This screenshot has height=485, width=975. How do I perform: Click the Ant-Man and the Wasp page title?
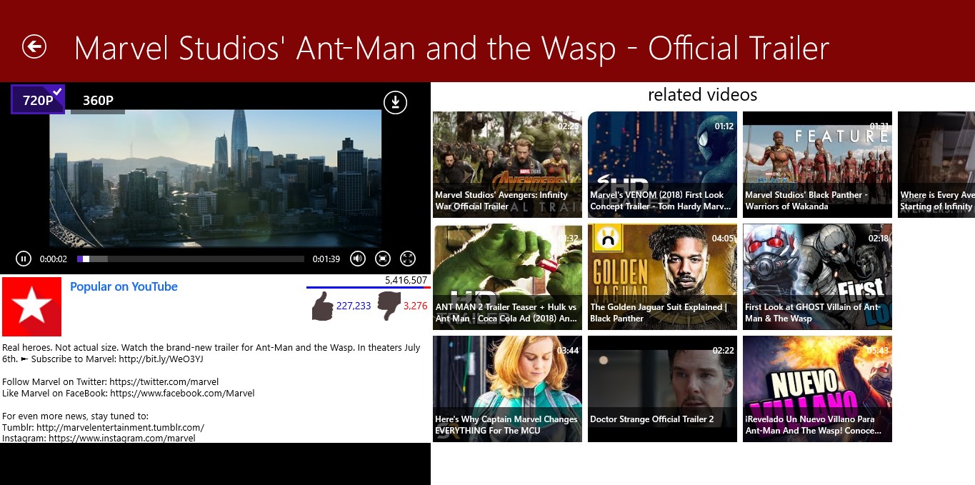pyautogui.click(x=451, y=49)
